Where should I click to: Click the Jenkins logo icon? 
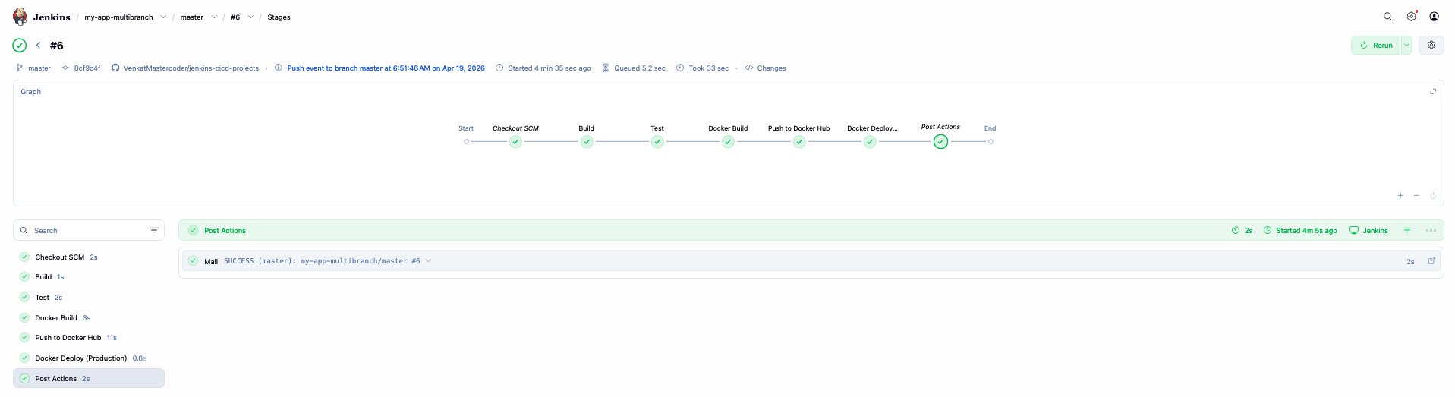coord(20,17)
